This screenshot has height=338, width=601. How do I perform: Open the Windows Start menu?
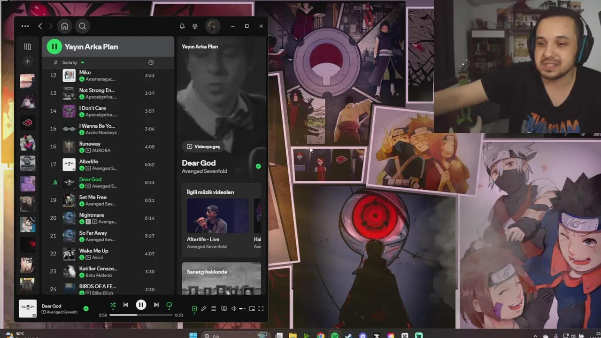193,335
